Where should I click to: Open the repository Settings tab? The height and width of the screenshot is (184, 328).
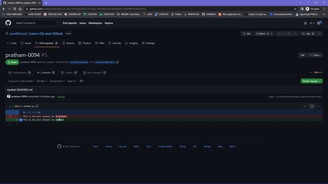click(148, 43)
